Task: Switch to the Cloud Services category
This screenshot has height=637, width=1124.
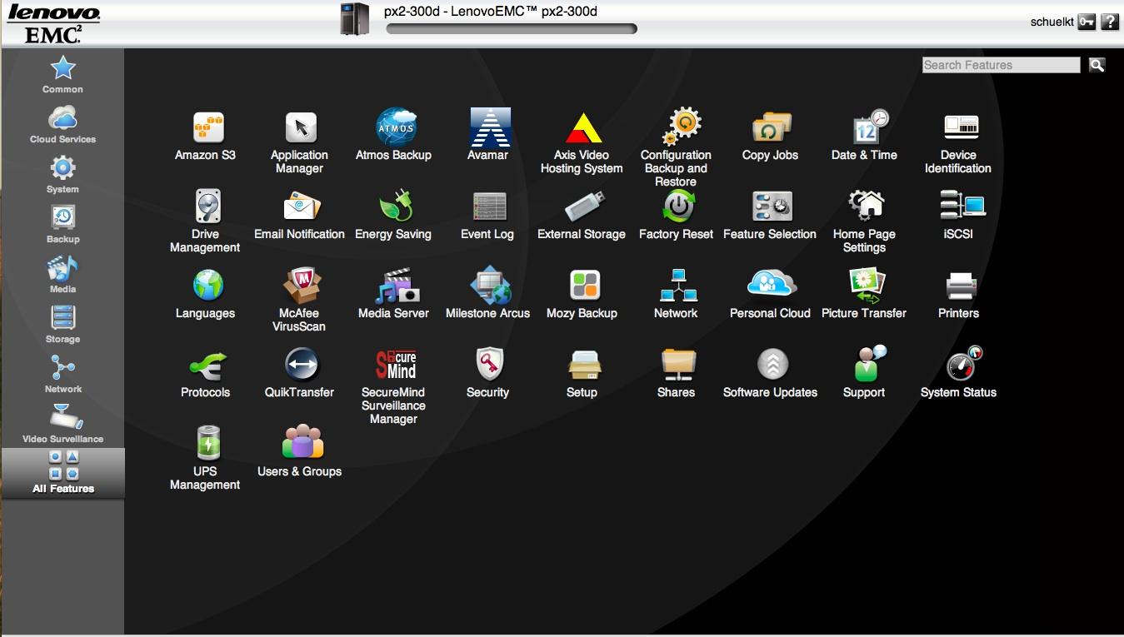Action: coord(63,123)
